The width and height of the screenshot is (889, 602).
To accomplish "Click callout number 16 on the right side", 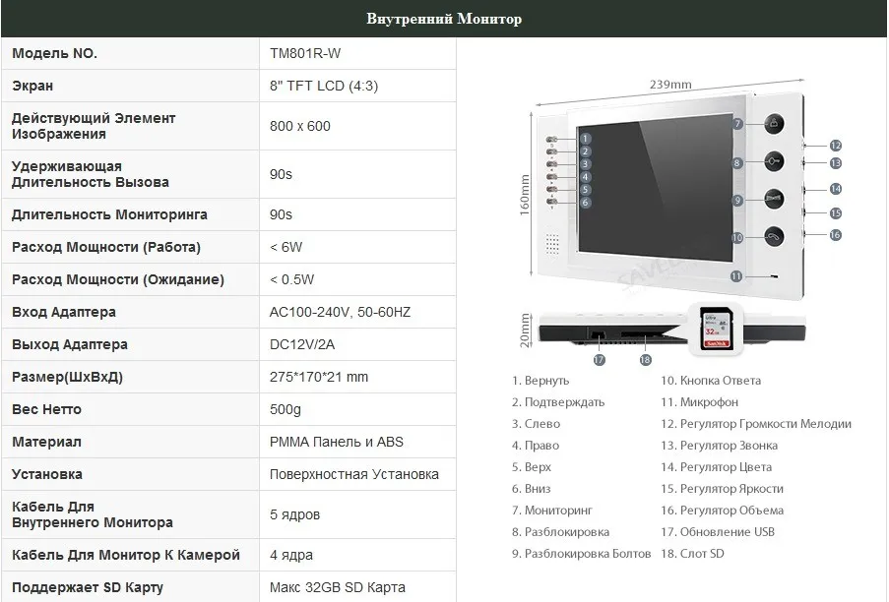I will click(835, 234).
